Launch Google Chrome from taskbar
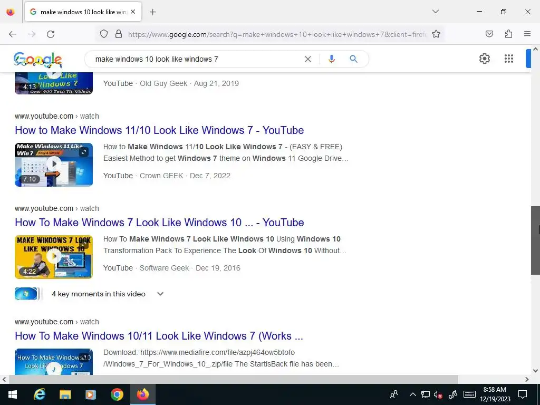This screenshot has height=405, width=540. click(x=117, y=394)
